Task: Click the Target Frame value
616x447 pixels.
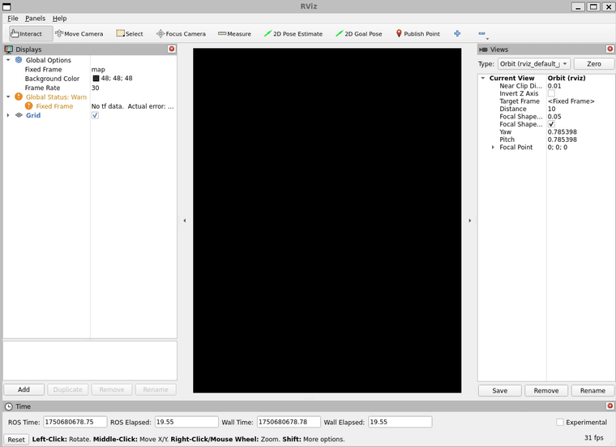Action: click(x=571, y=101)
